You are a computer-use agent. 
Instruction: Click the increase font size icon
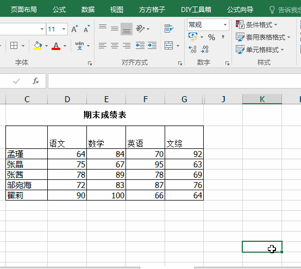[x=74, y=29]
